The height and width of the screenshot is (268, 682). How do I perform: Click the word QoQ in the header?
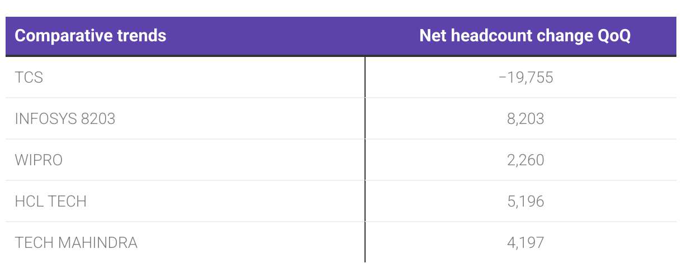pos(612,36)
